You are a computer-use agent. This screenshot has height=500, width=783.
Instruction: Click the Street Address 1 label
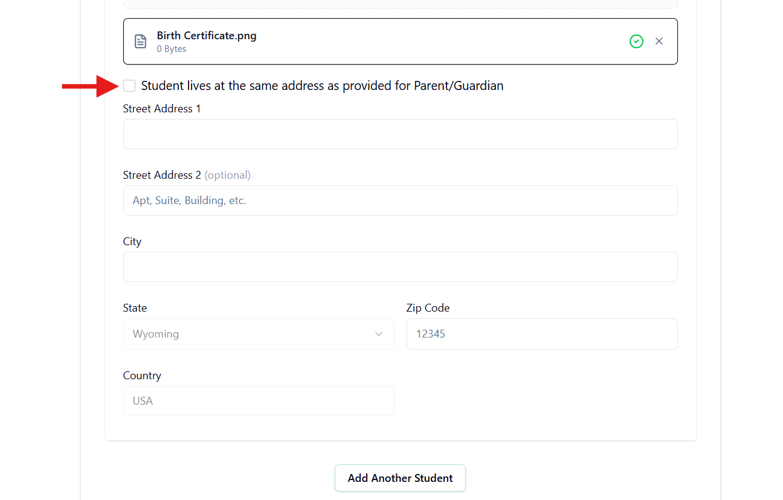click(x=162, y=109)
